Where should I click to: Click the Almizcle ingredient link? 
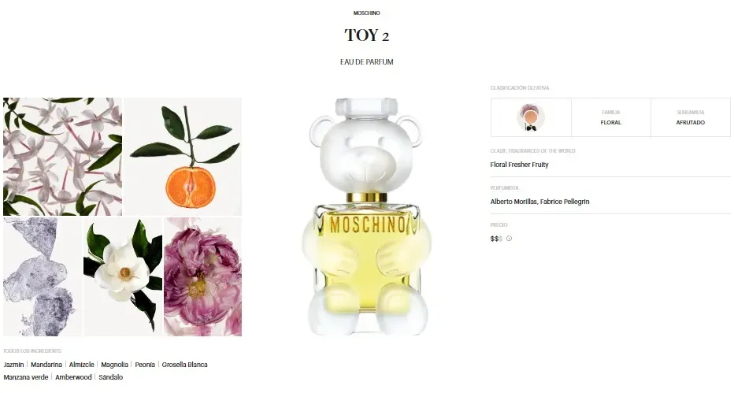(x=81, y=365)
